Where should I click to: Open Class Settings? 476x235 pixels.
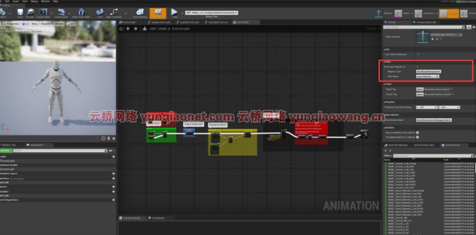tap(140, 13)
